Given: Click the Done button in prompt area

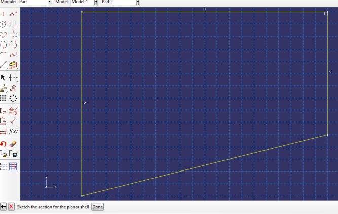Looking at the screenshot, I should [x=98, y=207].
